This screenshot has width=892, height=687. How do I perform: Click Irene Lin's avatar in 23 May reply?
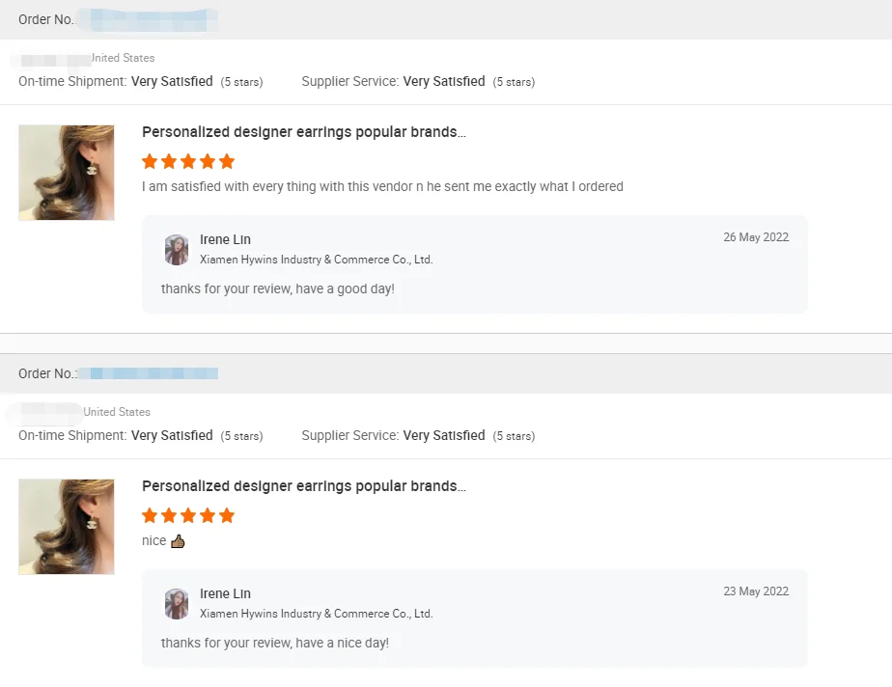(x=177, y=603)
